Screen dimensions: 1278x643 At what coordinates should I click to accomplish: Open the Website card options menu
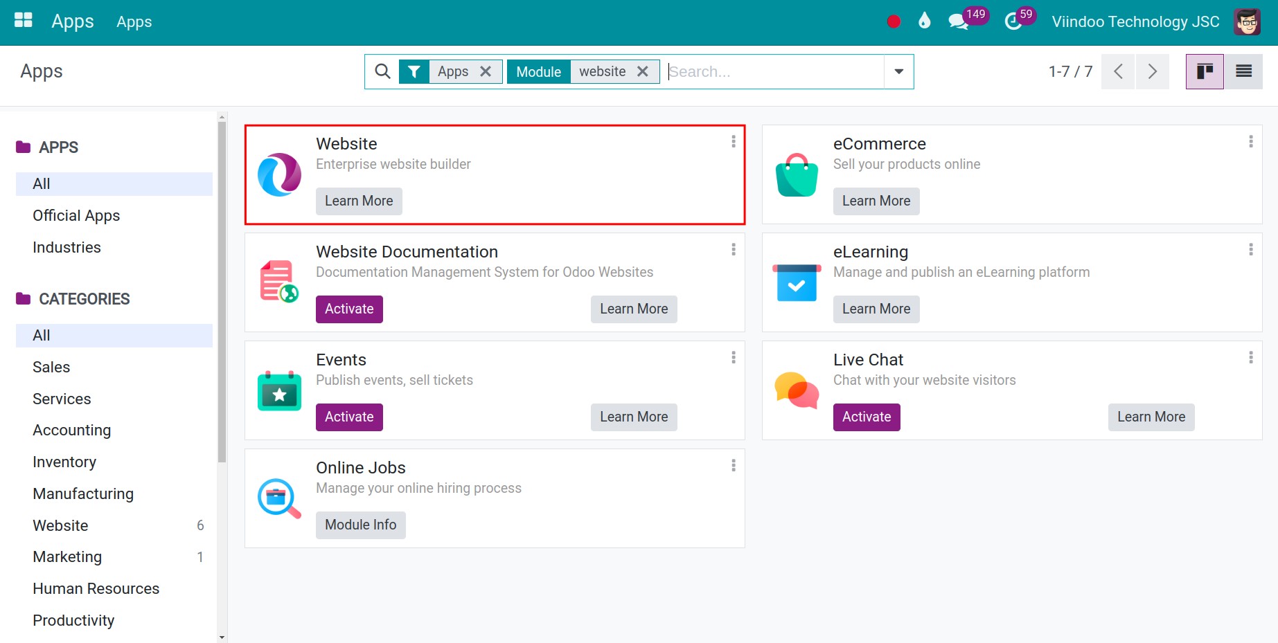(734, 142)
